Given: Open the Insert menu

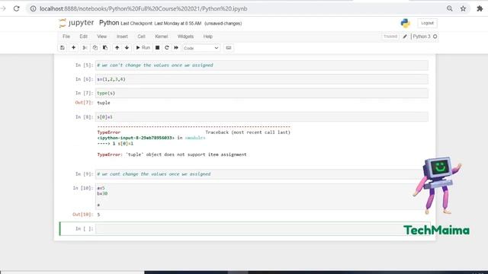Looking at the screenshot, I should point(122,37).
